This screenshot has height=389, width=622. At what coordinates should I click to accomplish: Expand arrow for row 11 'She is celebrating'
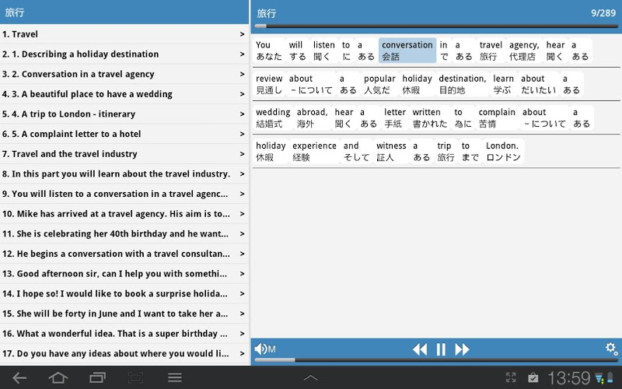pyautogui.click(x=242, y=234)
